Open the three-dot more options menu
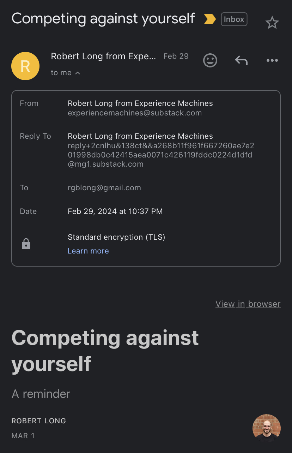 (x=272, y=61)
